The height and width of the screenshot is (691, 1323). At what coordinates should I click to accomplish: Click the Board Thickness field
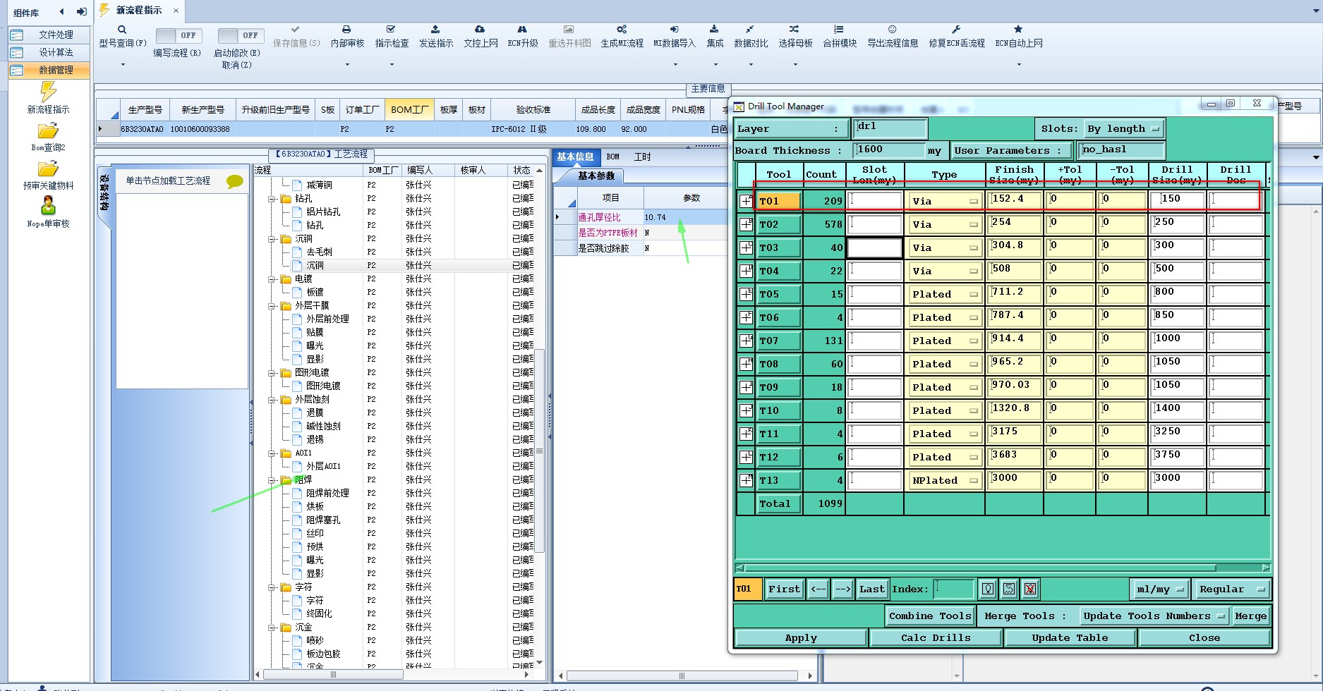(x=888, y=149)
